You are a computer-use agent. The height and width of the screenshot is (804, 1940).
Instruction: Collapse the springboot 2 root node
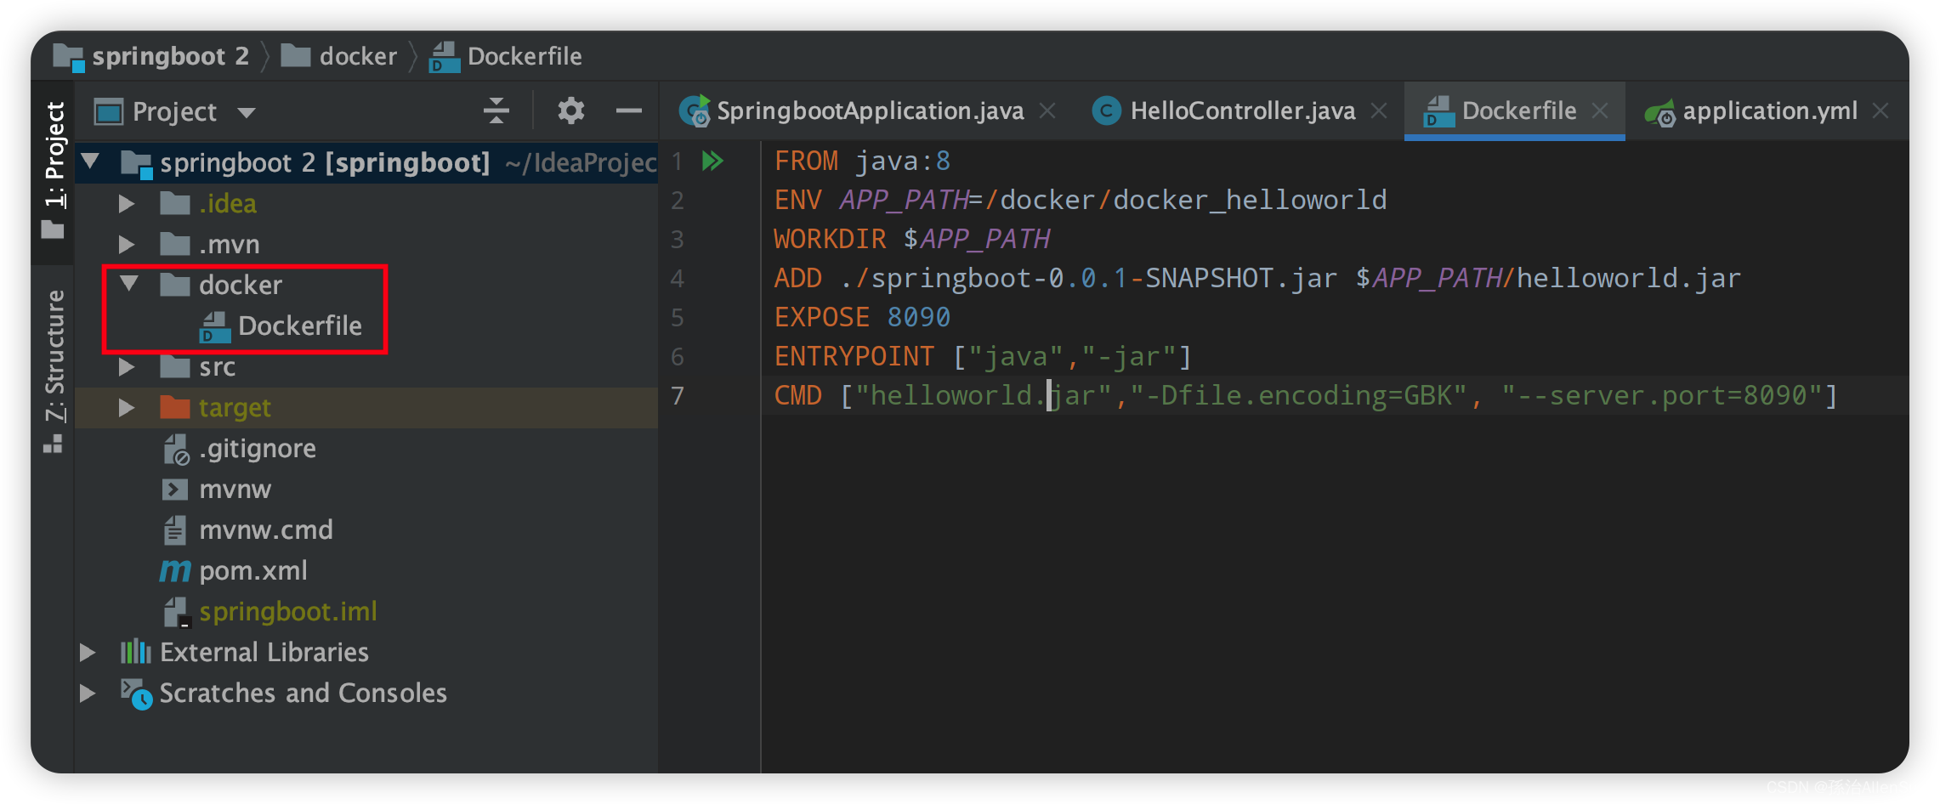tap(91, 161)
